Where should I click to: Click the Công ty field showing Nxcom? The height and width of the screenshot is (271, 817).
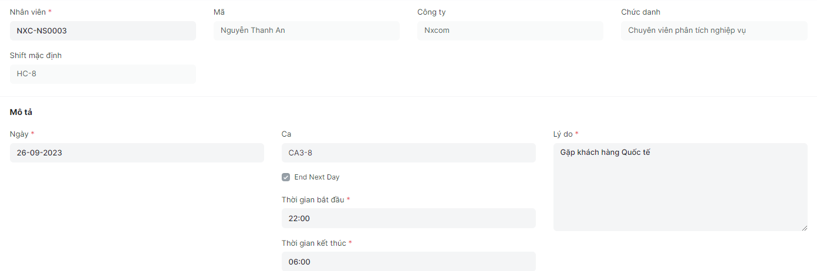tap(510, 31)
